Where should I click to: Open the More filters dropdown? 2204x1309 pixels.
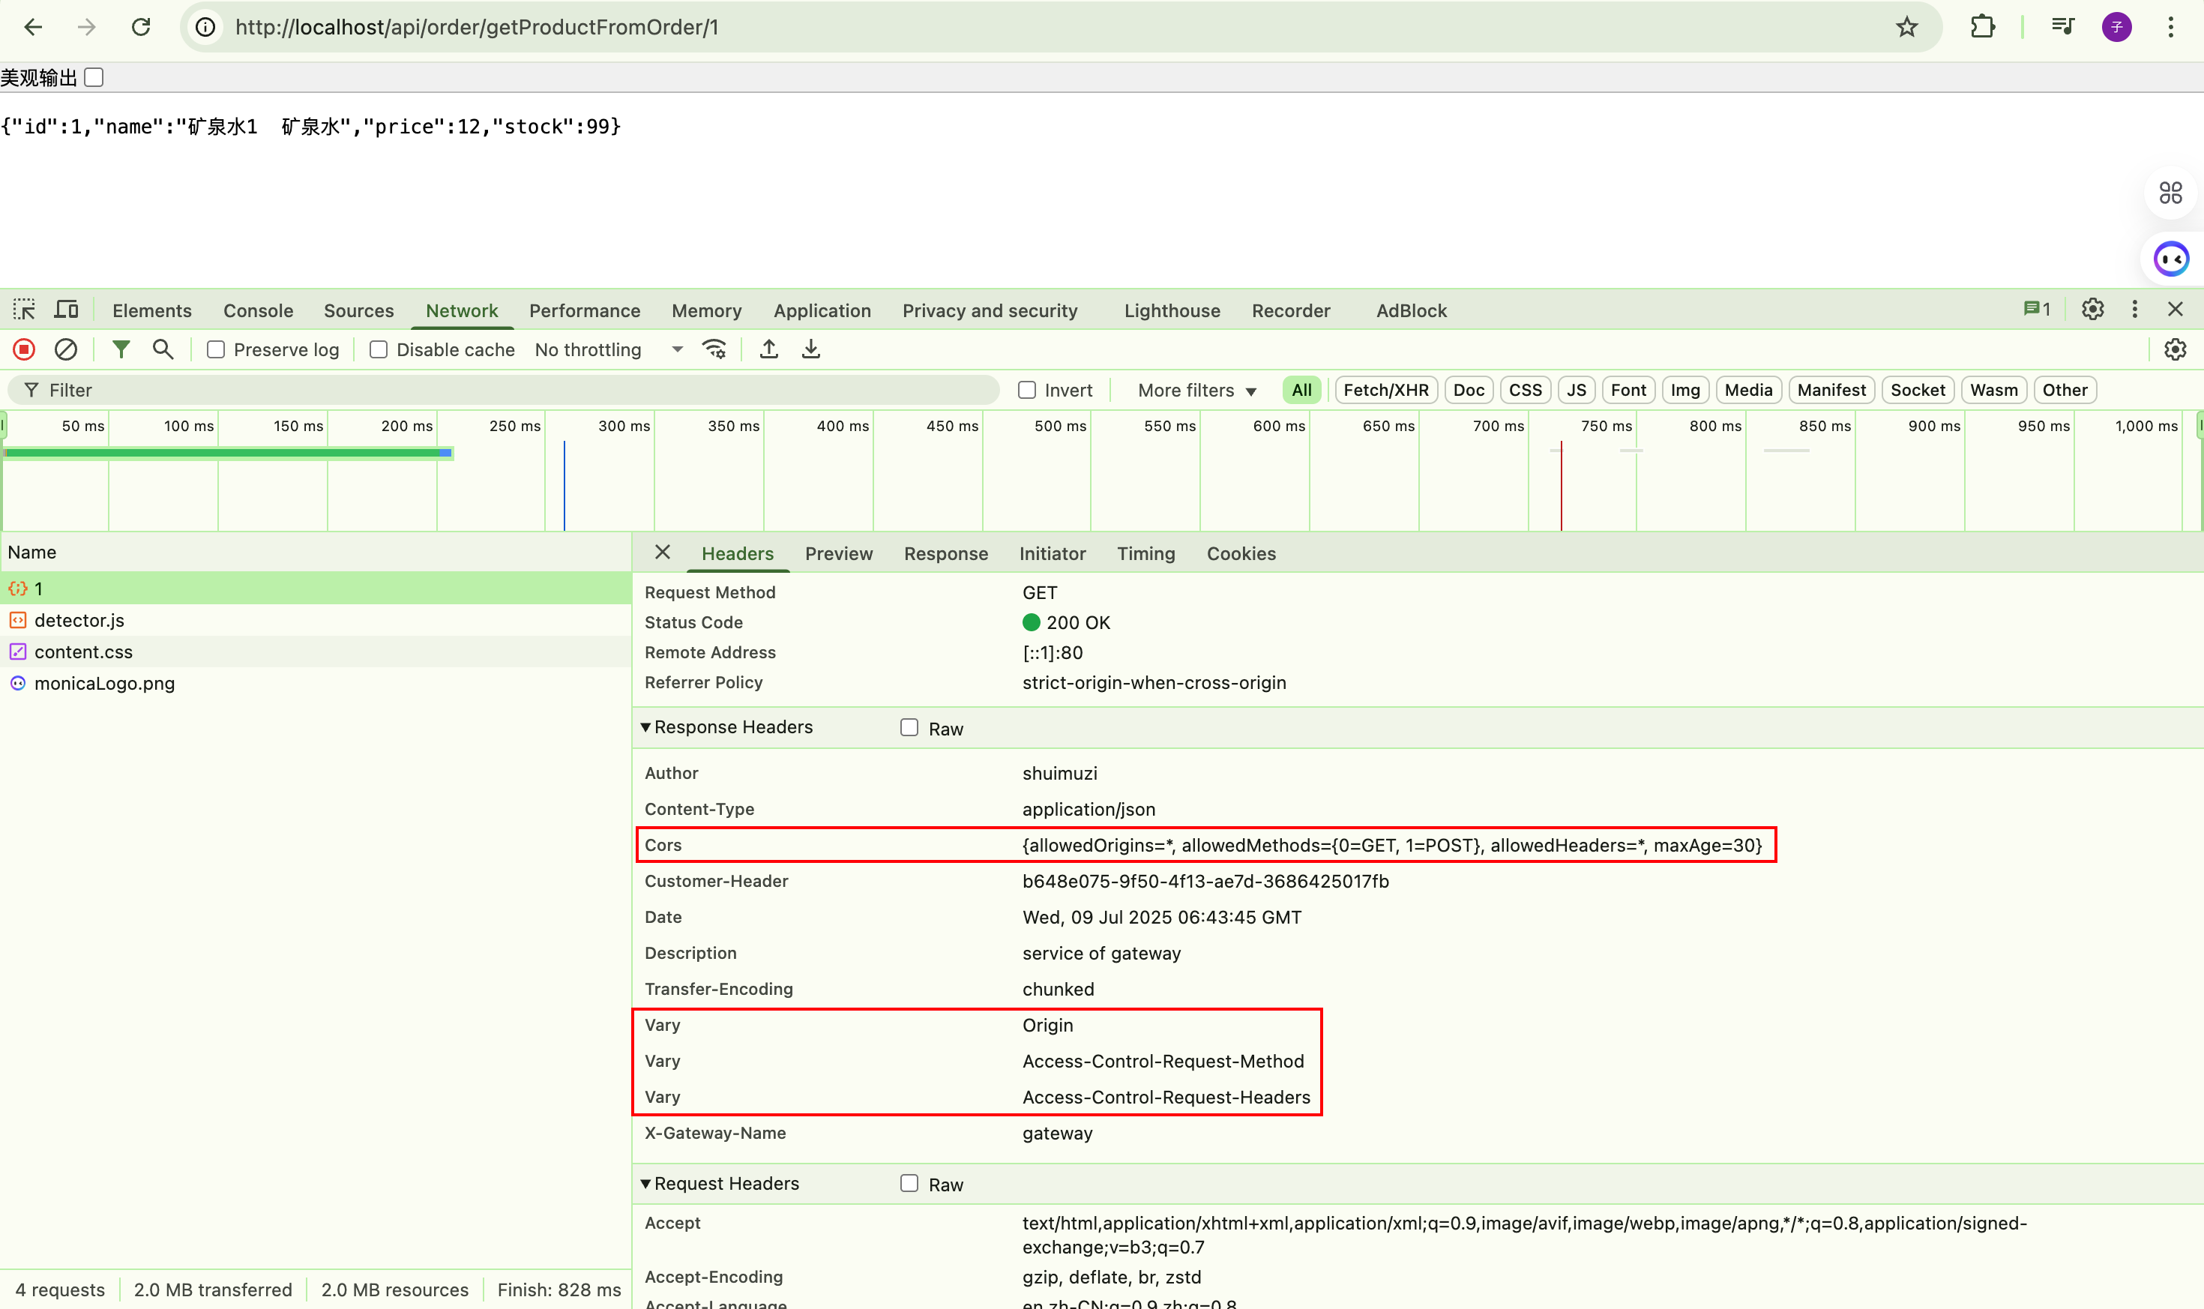[x=1196, y=390]
